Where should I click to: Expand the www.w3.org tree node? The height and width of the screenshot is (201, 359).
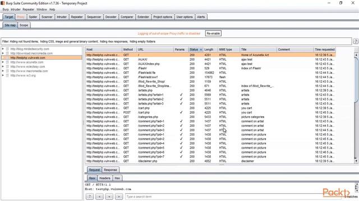pyautogui.click(x=3, y=75)
